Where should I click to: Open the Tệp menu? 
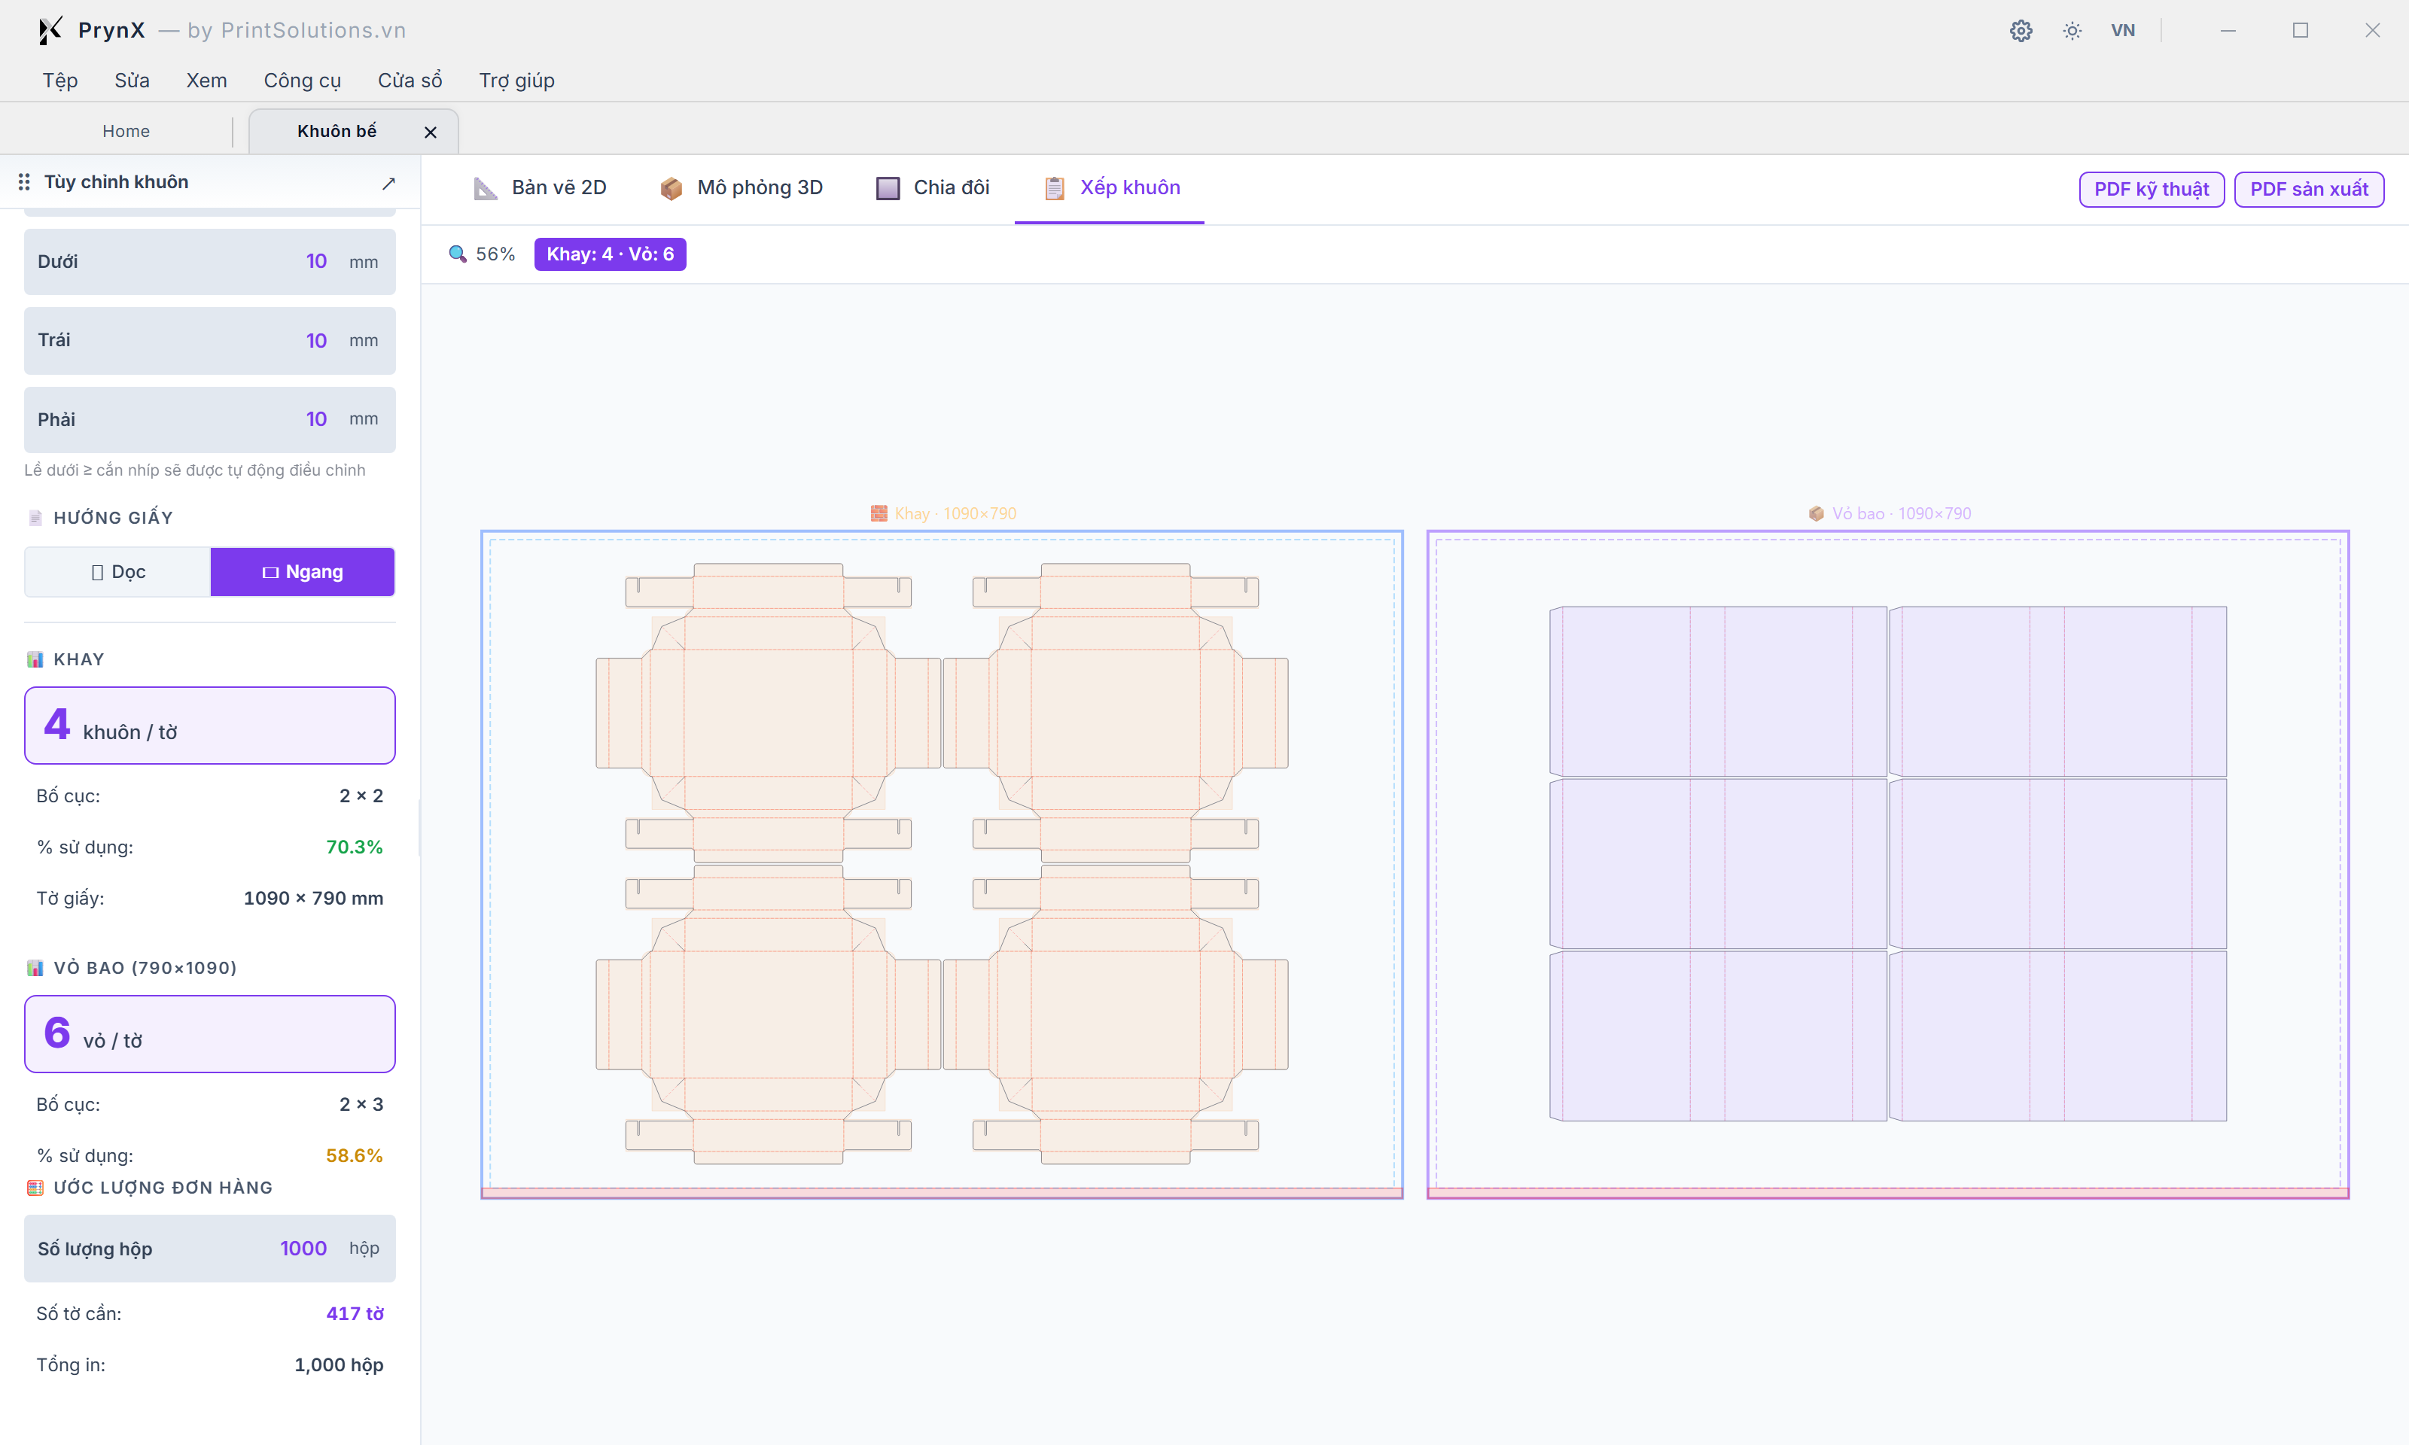coord(60,80)
